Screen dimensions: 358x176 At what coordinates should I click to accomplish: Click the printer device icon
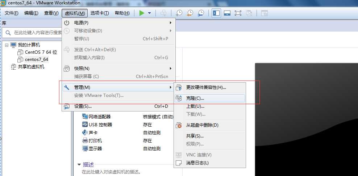tap(85, 140)
